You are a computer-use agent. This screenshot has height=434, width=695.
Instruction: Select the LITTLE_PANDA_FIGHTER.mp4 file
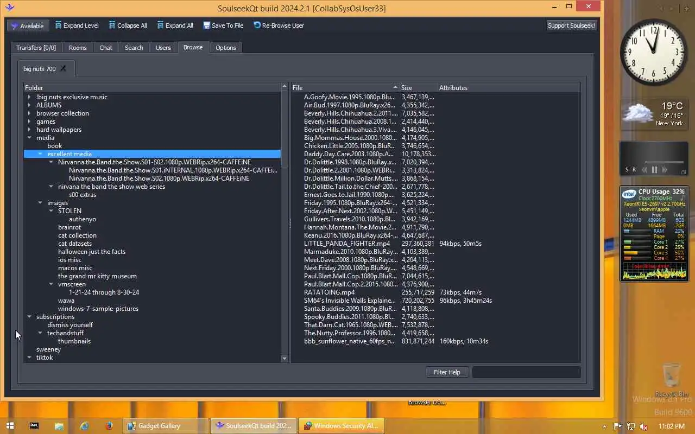pyautogui.click(x=435, y=244)
